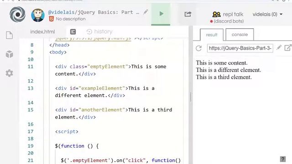The image size is (292, 164).
Task: Click the </head> tag on line 8
Action: pyautogui.click(x=59, y=45)
